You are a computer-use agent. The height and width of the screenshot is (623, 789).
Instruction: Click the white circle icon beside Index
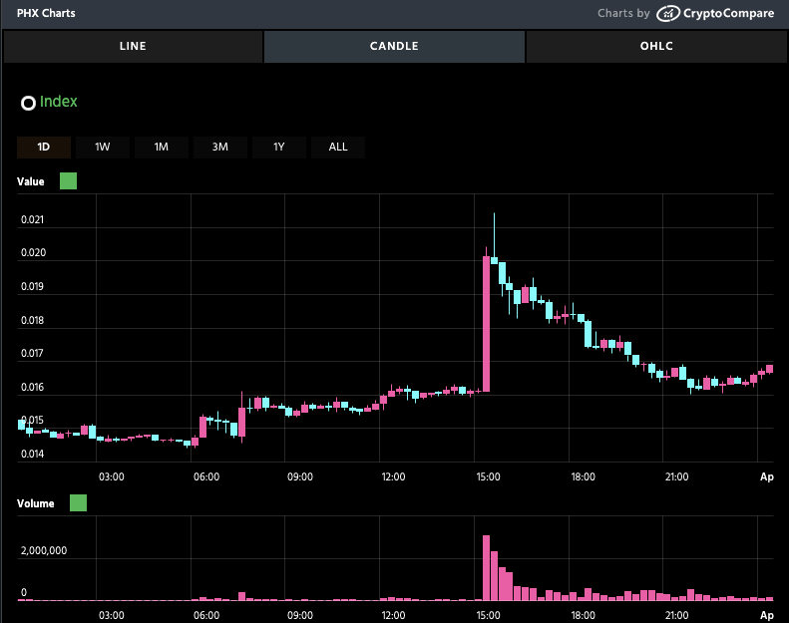pos(28,103)
